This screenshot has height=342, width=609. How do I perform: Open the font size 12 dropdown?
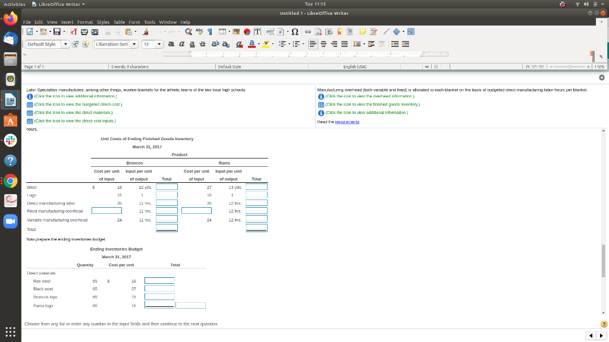point(159,44)
